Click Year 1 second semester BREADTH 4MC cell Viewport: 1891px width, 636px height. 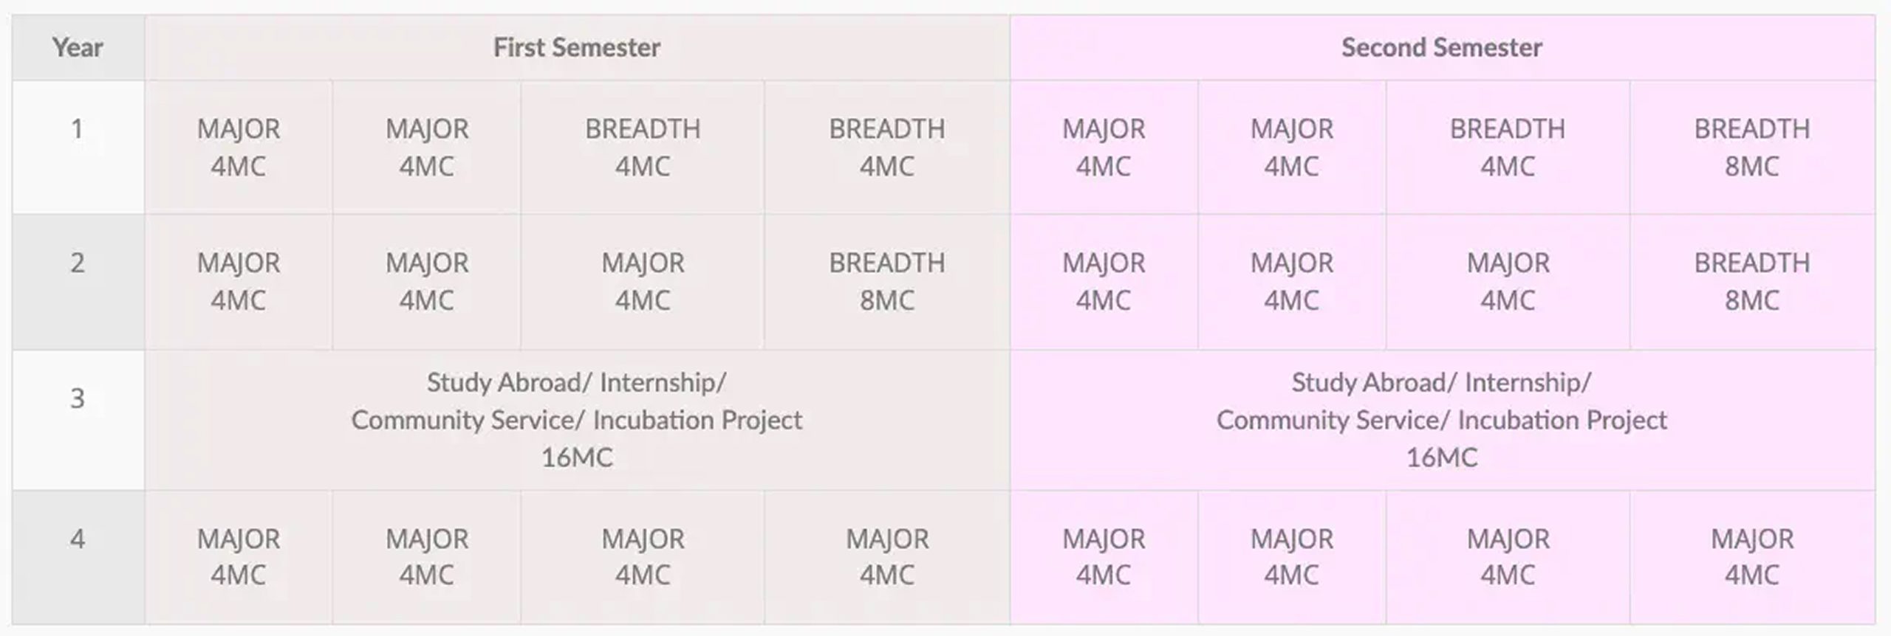coord(1508,147)
